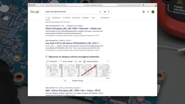
Task: Click the Google logo
Action: tap(35, 12)
